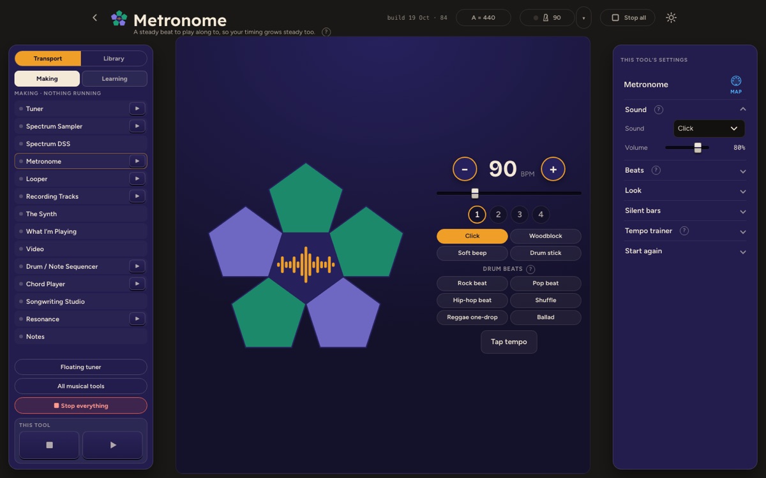766x478 pixels.
Task: Open the Sound dropdown set to Click
Action: pos(709,128)
